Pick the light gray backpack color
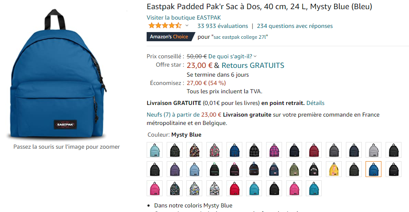Screen dimensions: 409x212 tap(373, 150)
